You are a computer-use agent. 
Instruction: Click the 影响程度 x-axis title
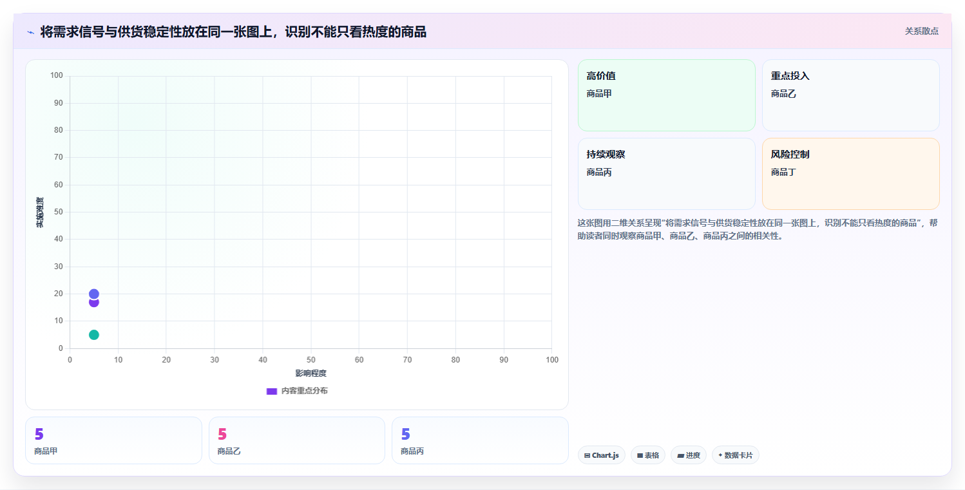(311, 373)
